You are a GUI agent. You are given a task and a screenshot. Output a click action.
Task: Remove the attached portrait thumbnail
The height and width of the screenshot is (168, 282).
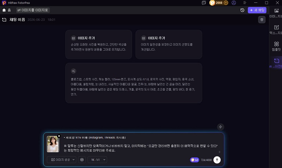click(x=59, y=136)
